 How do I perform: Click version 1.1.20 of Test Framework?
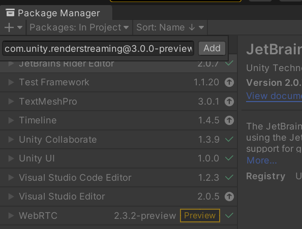click(x=206, y=82)
